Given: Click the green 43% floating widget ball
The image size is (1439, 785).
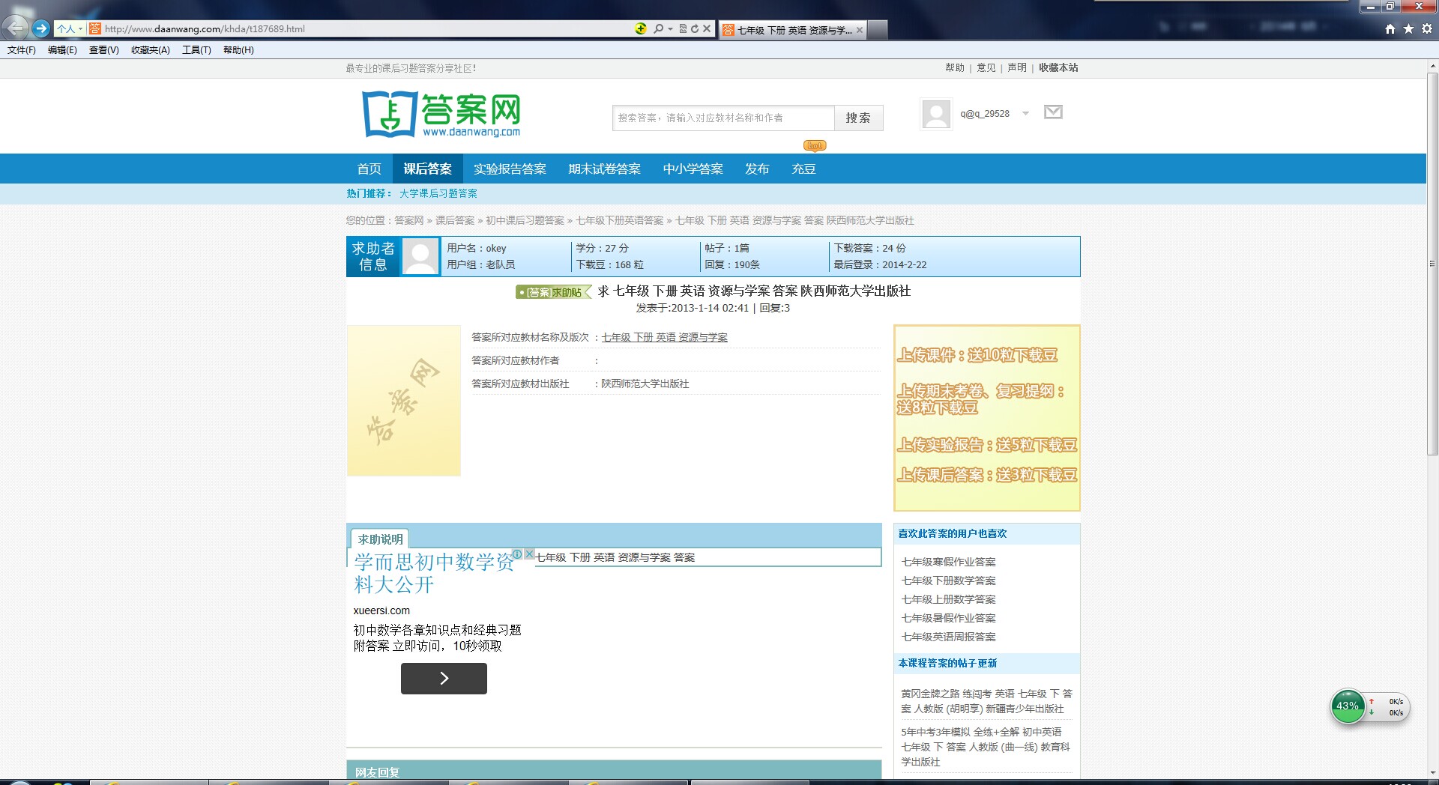Looking at the screenshot, I should point(1348,706).
